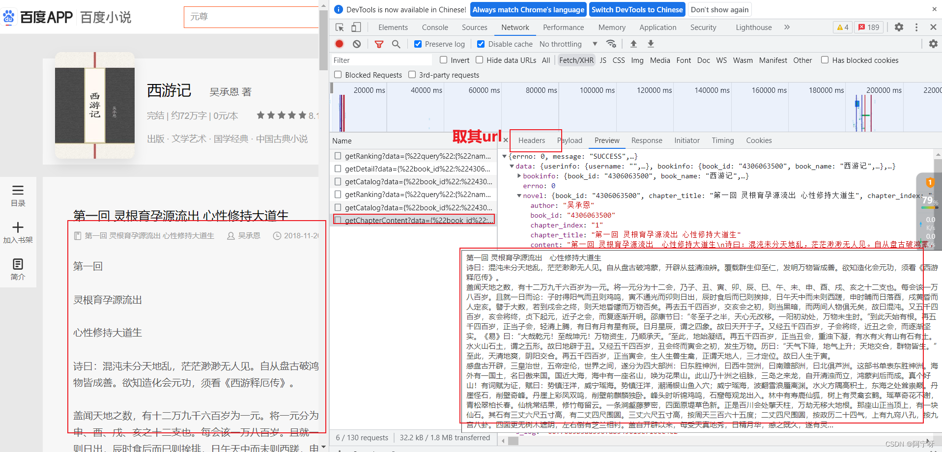Image resolution: width=942 pixels, height=452 pixels.
Task: Toggle Preserve log checkbox
Action: (x=418, y=44)
